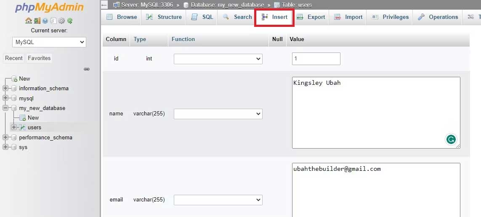
Task: Click the Type column header link
Action: [x=140, y=39]
